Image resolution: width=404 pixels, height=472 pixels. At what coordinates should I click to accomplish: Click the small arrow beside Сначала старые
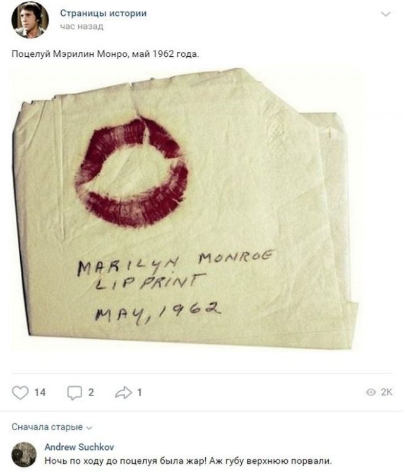89,428
